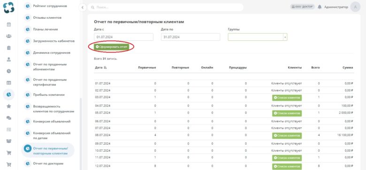The height and width of the screenshot is (170, 366).
Task: Open the boxes warehouse icon
Action: tap(8, 141)
